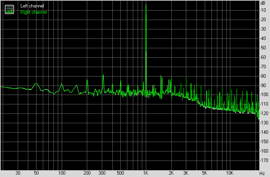Viewport: 270px width, 177px height.
Task: Click the -10 dB axis value
Action: point(263,10)
